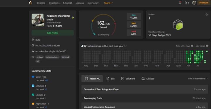The image size is (211, 109).
Task: Switch to the List tab
Action: [110, 79]
